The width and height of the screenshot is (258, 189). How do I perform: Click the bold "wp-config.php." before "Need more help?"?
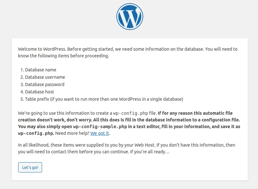coord(36,133)
